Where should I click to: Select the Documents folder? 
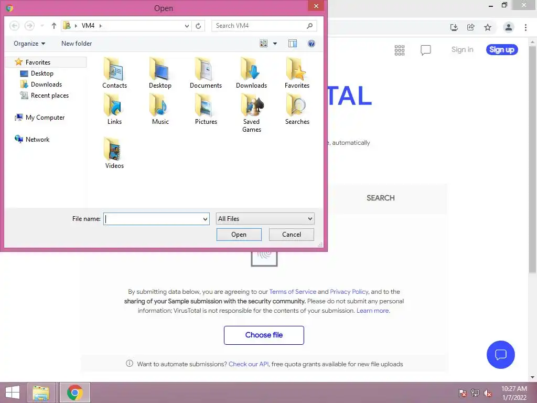206,73
